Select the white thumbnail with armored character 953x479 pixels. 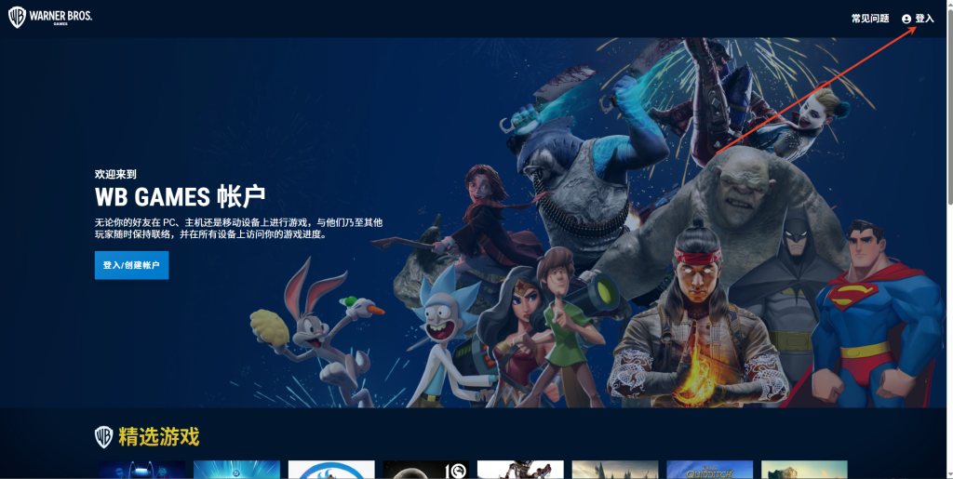[520, 470]
